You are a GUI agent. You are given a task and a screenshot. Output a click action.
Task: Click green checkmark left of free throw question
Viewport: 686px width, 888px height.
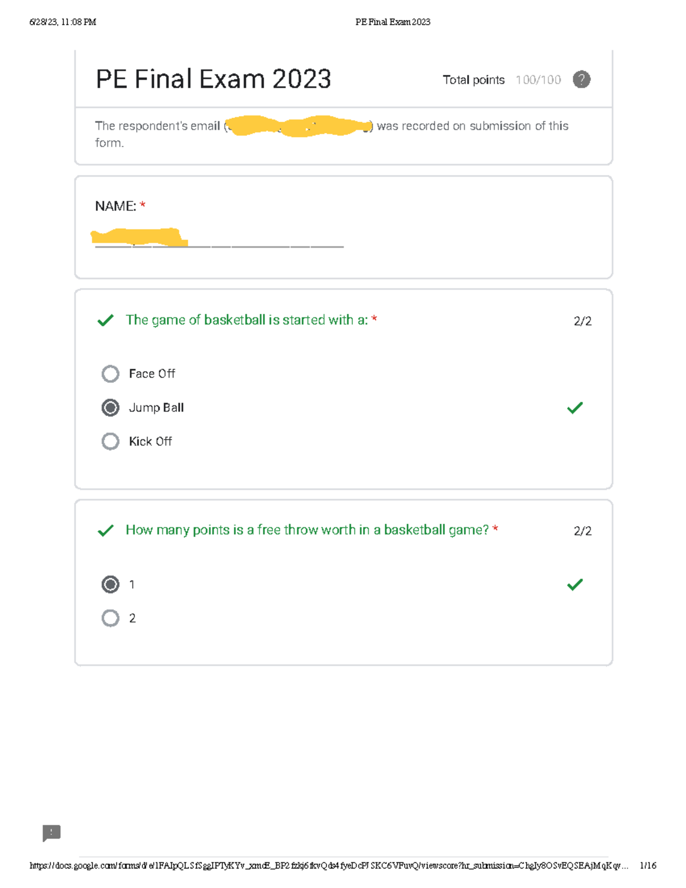(x=106, y=531)
